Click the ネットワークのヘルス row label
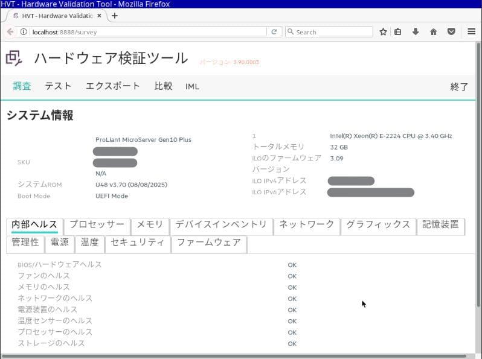The height and width of the screenshot is (359, 482). pos(55,299)
